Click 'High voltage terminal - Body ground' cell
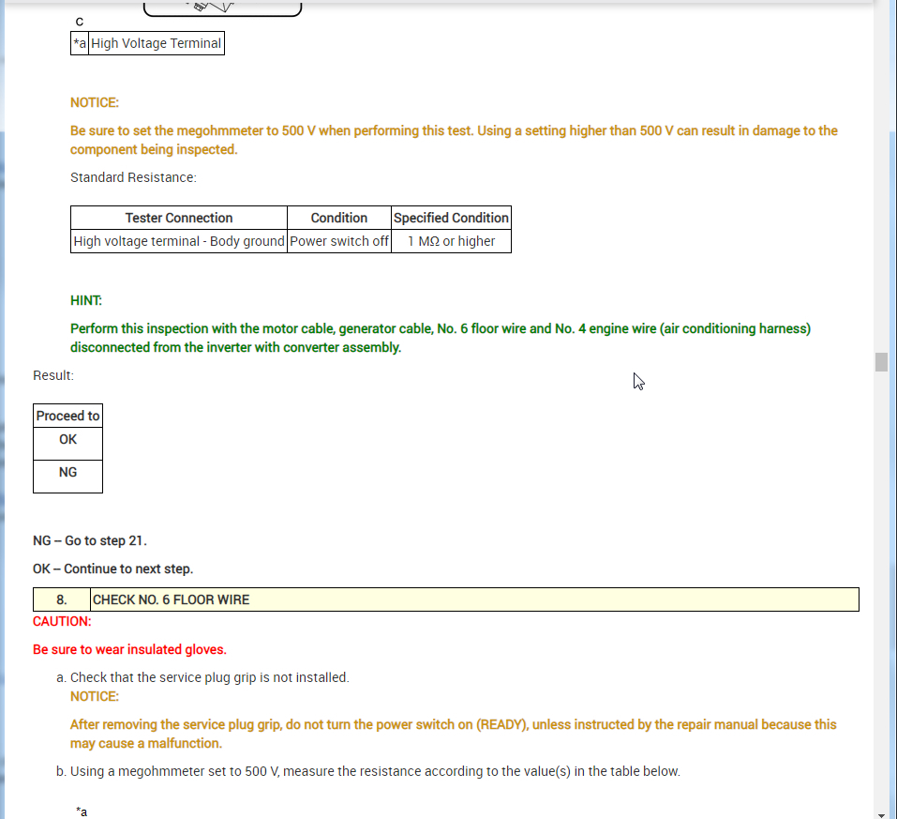897x819 pixels. point(179,241)
